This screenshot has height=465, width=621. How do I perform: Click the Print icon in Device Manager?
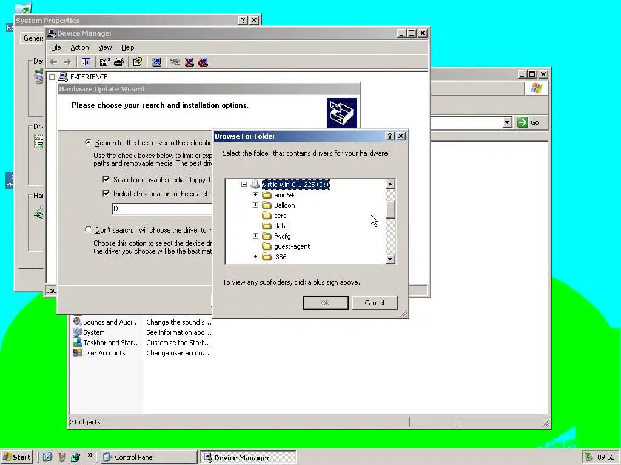(119, 62)
